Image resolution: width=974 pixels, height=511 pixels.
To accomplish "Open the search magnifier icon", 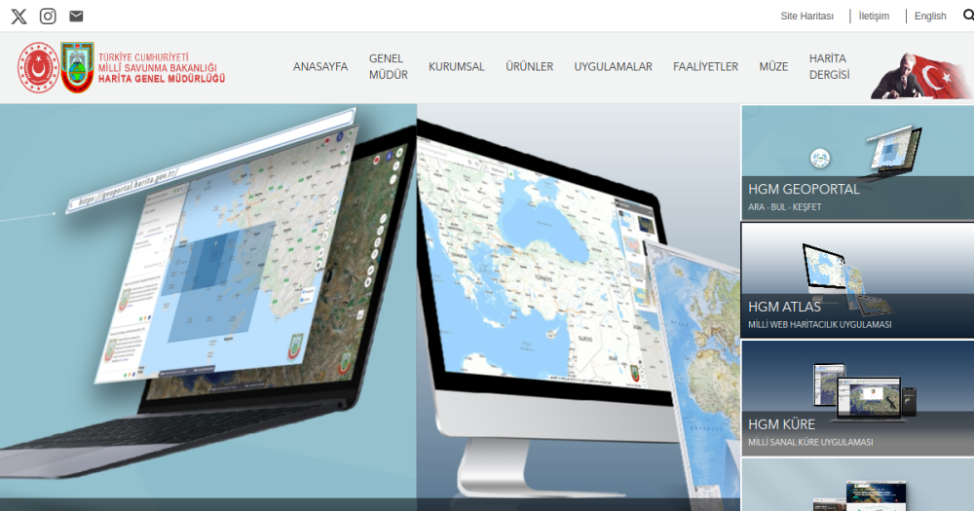I will [968, 16].
